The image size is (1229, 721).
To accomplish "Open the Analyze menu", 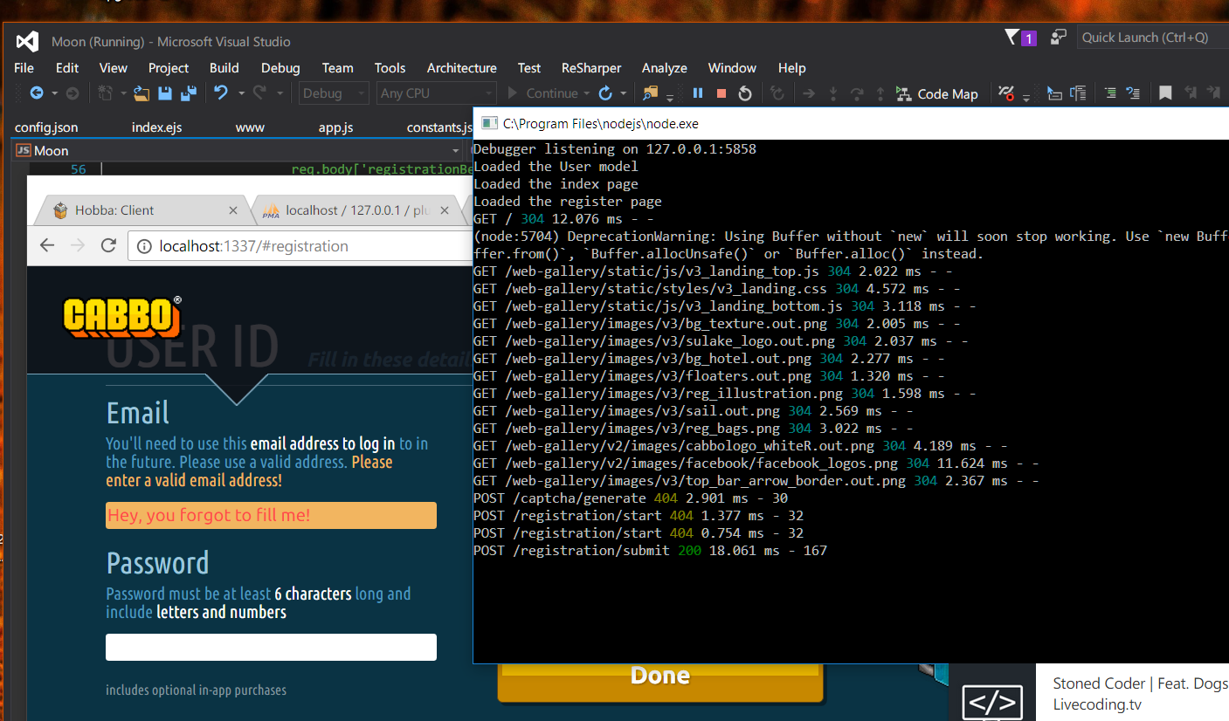I will coord(664,68).
